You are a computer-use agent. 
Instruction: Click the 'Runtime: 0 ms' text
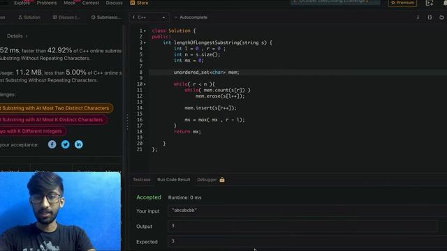click(184, 197)
